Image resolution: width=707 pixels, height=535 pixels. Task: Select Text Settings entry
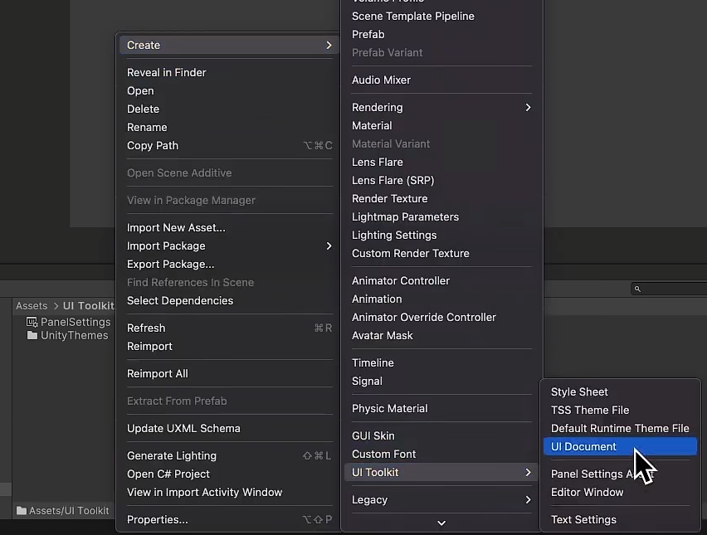[x=620, y=520]
